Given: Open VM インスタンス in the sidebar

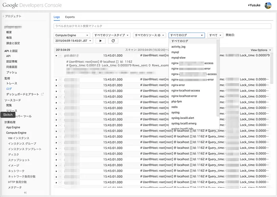Looking at the screenshot, I should (x=19, y=138).
